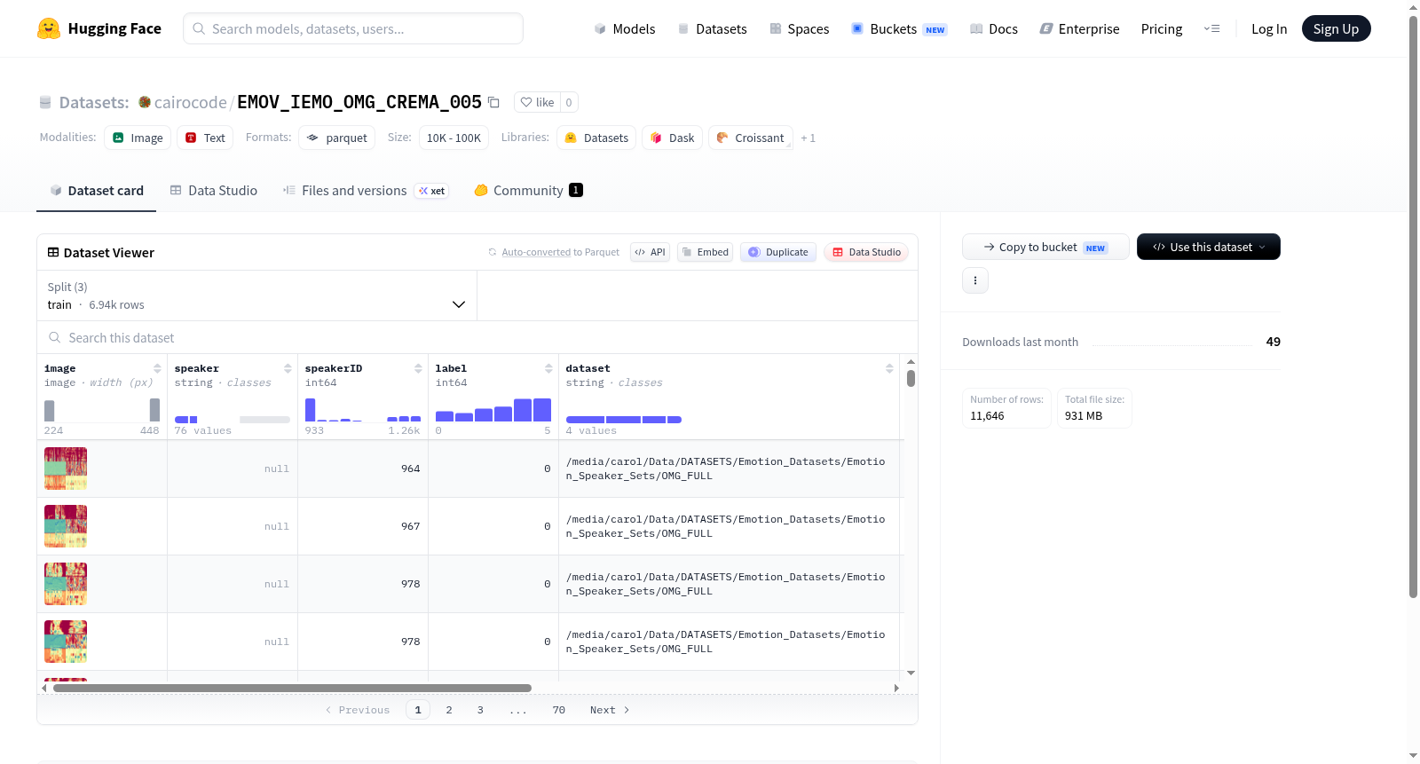1420x764 pixels.
Task: Sort by the speaker column
Action: click(288, 368)
